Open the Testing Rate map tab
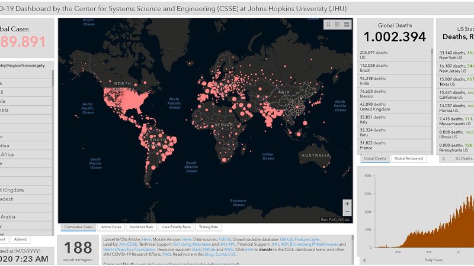Image resolution: width=474 pixels, height=266 pixels. (x=209, y=227)
